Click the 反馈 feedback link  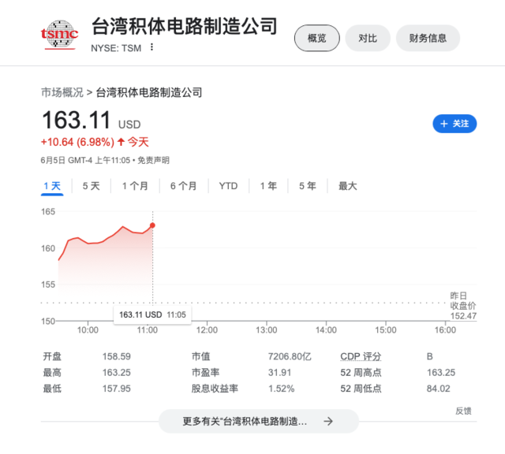click(463, 411)
